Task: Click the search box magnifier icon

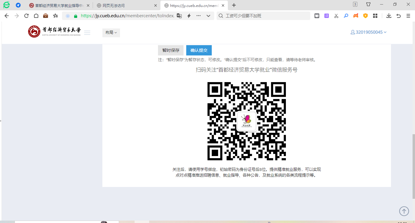Action: pos(221,16)
